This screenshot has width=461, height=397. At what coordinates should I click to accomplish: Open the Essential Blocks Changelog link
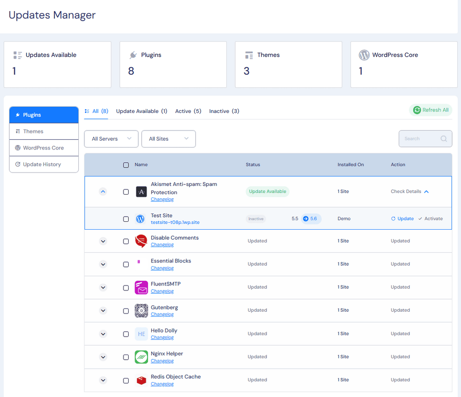[162, 268]
